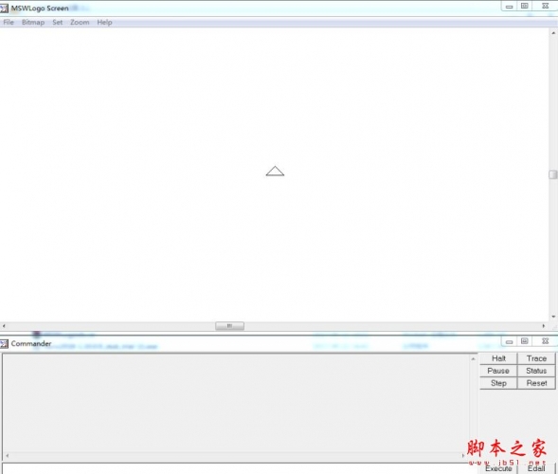Click the Commander window title bar icon

[x=4, y=344]
